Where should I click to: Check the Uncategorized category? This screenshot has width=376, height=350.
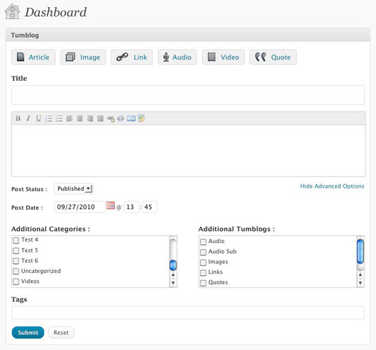click(16, 271)
